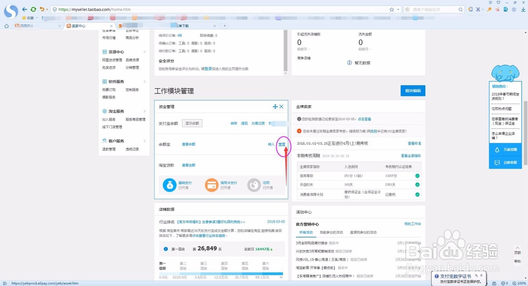This screenshot has width=528, height=286.
Task: Click into the browser search box
Action: [x=433, y=10]
